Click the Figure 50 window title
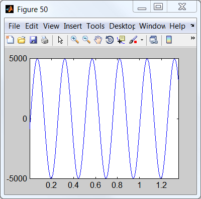201x199 pixels. click(33, 10)
